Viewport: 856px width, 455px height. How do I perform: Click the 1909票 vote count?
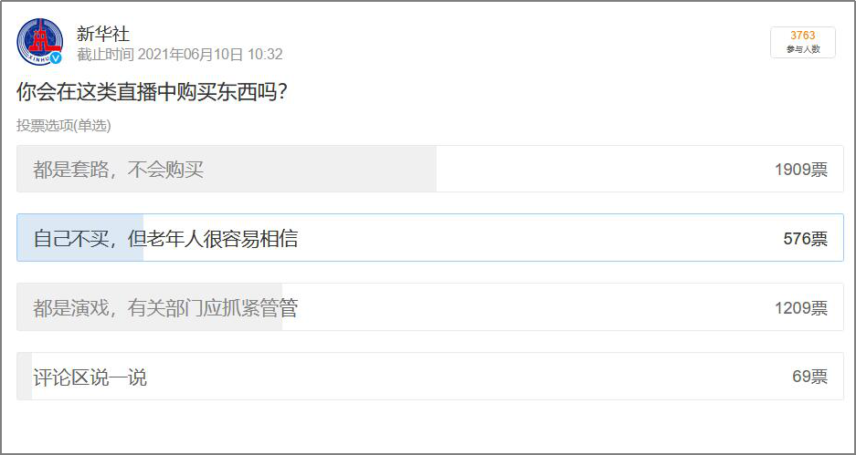coord(801,170)
